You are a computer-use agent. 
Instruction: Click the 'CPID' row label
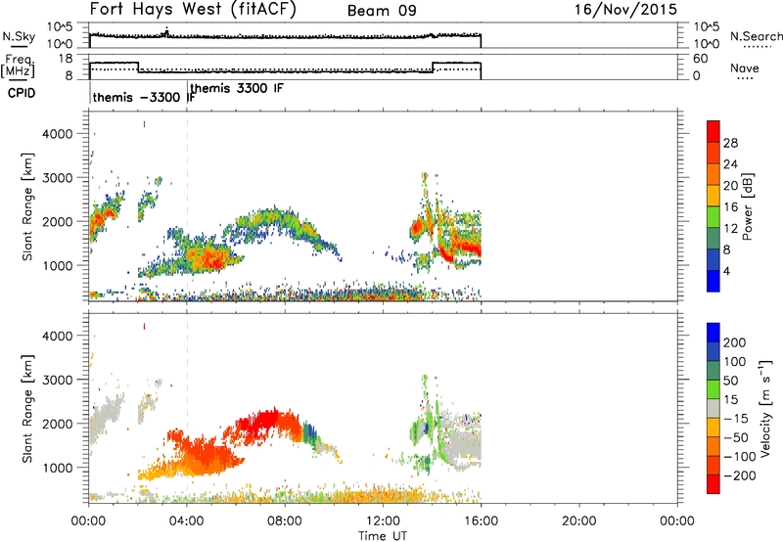[22, 93]
